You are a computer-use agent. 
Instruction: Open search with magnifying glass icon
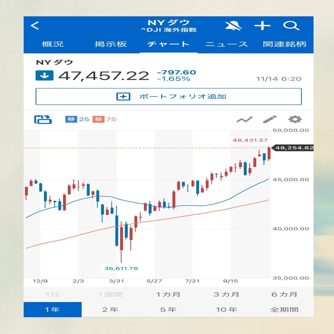[x=291, y=26]
